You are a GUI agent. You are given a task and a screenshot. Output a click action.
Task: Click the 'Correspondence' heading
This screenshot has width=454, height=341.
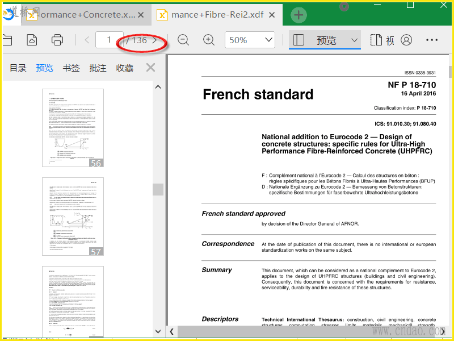[x=228, y=244]
